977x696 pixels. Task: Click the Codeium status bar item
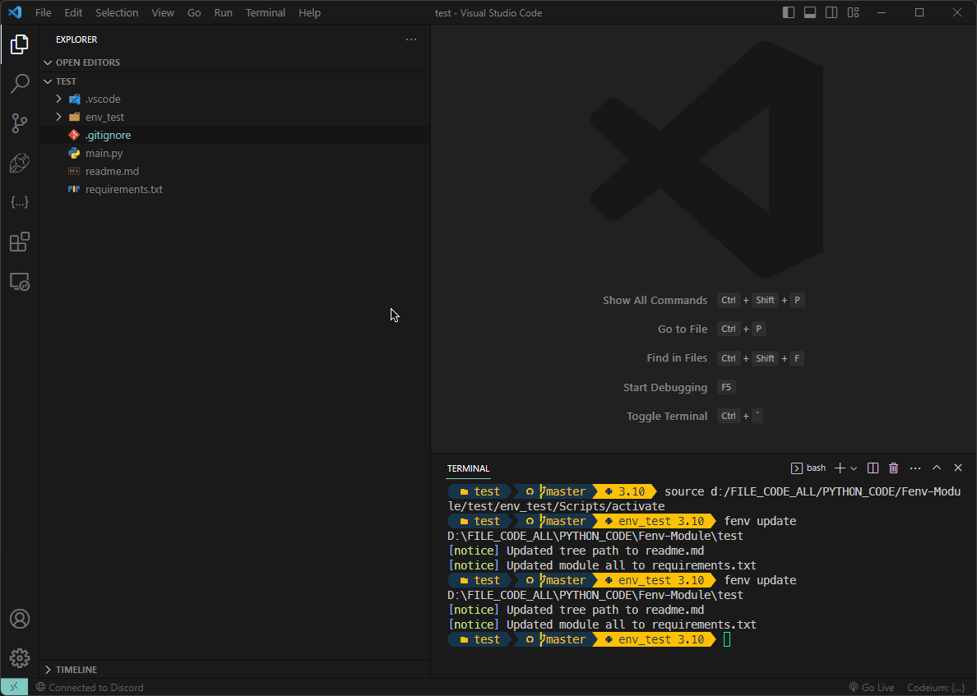click(935, 687)
